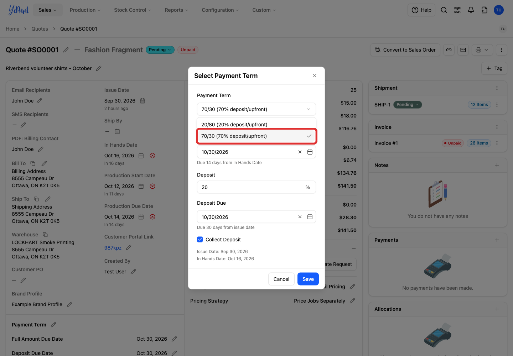Email the quote via envelope icon

[463, 50]
